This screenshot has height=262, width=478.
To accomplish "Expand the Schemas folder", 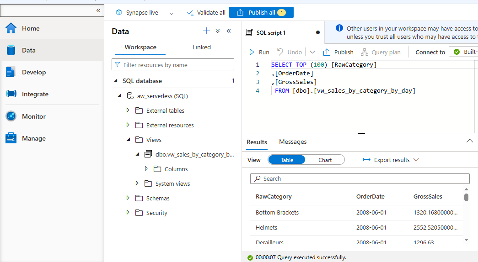I will click(128, 198).
